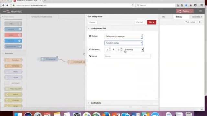Select the http request node in palette

13,89
